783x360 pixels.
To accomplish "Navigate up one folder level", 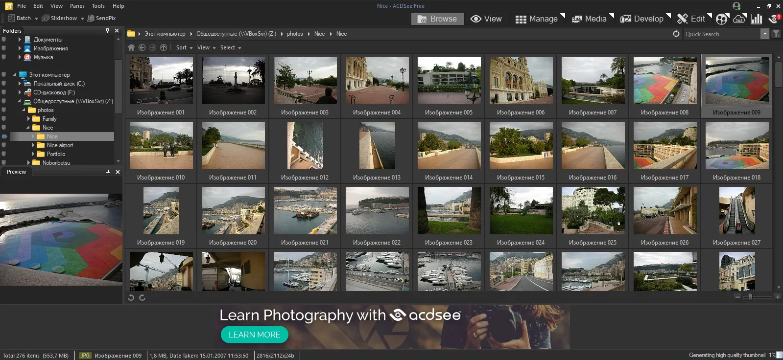I will (164, 47).
